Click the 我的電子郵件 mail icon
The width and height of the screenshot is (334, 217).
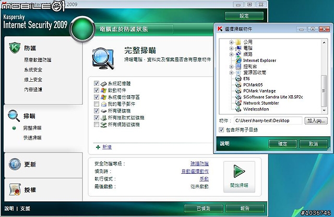coord(103,104)
